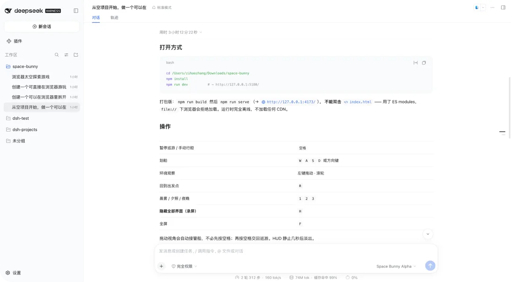This screenshot has height=282, width=511.
Task: Click the 2 轮 312 步 status entry
Action: tap(258, 278)
